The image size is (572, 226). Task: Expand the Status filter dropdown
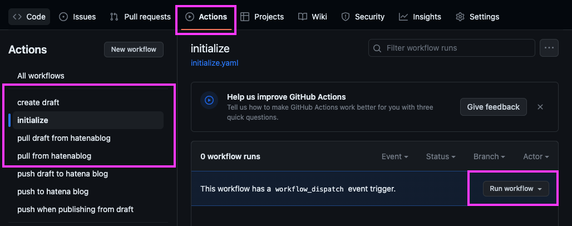coord(441,156)
